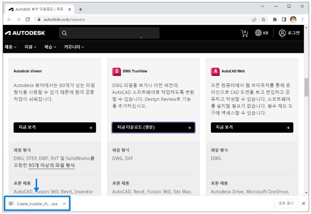Viewport: 311px width, 214px height.
Task: Expand download item options chevron
Action: 64,204
